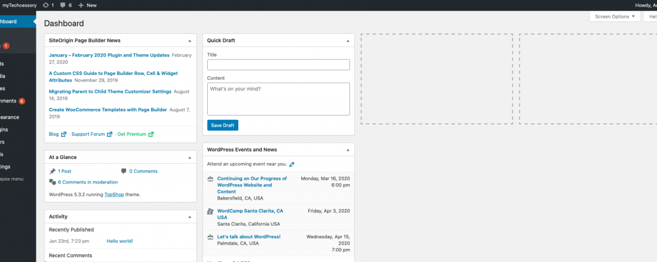Image resolution: width=657 pixels, height=262 pixels.
Task: Click the Jan 23rd, 7:23 pm text
Action: (69, 241)
